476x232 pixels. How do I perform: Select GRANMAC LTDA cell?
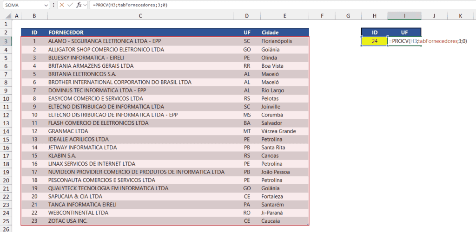tap(140, 131)
